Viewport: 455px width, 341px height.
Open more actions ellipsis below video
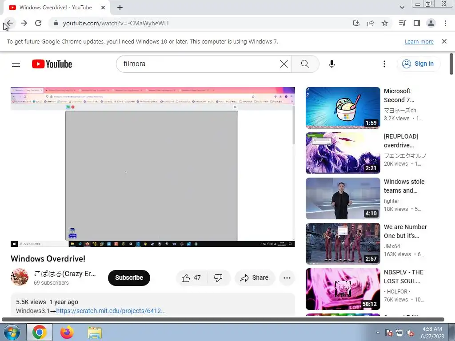tap(287, 278)
